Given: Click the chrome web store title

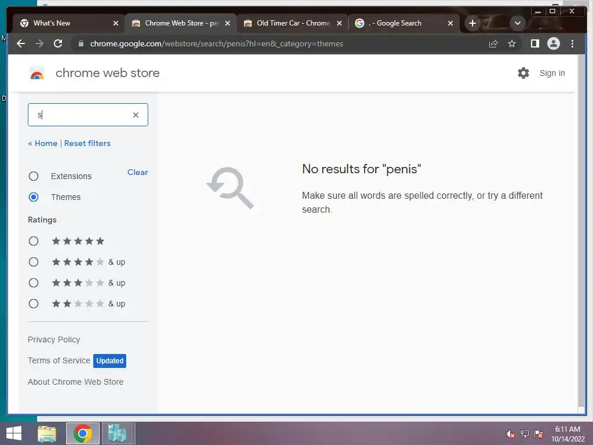Looking at the screenshot, I should [x=107, y=73].
